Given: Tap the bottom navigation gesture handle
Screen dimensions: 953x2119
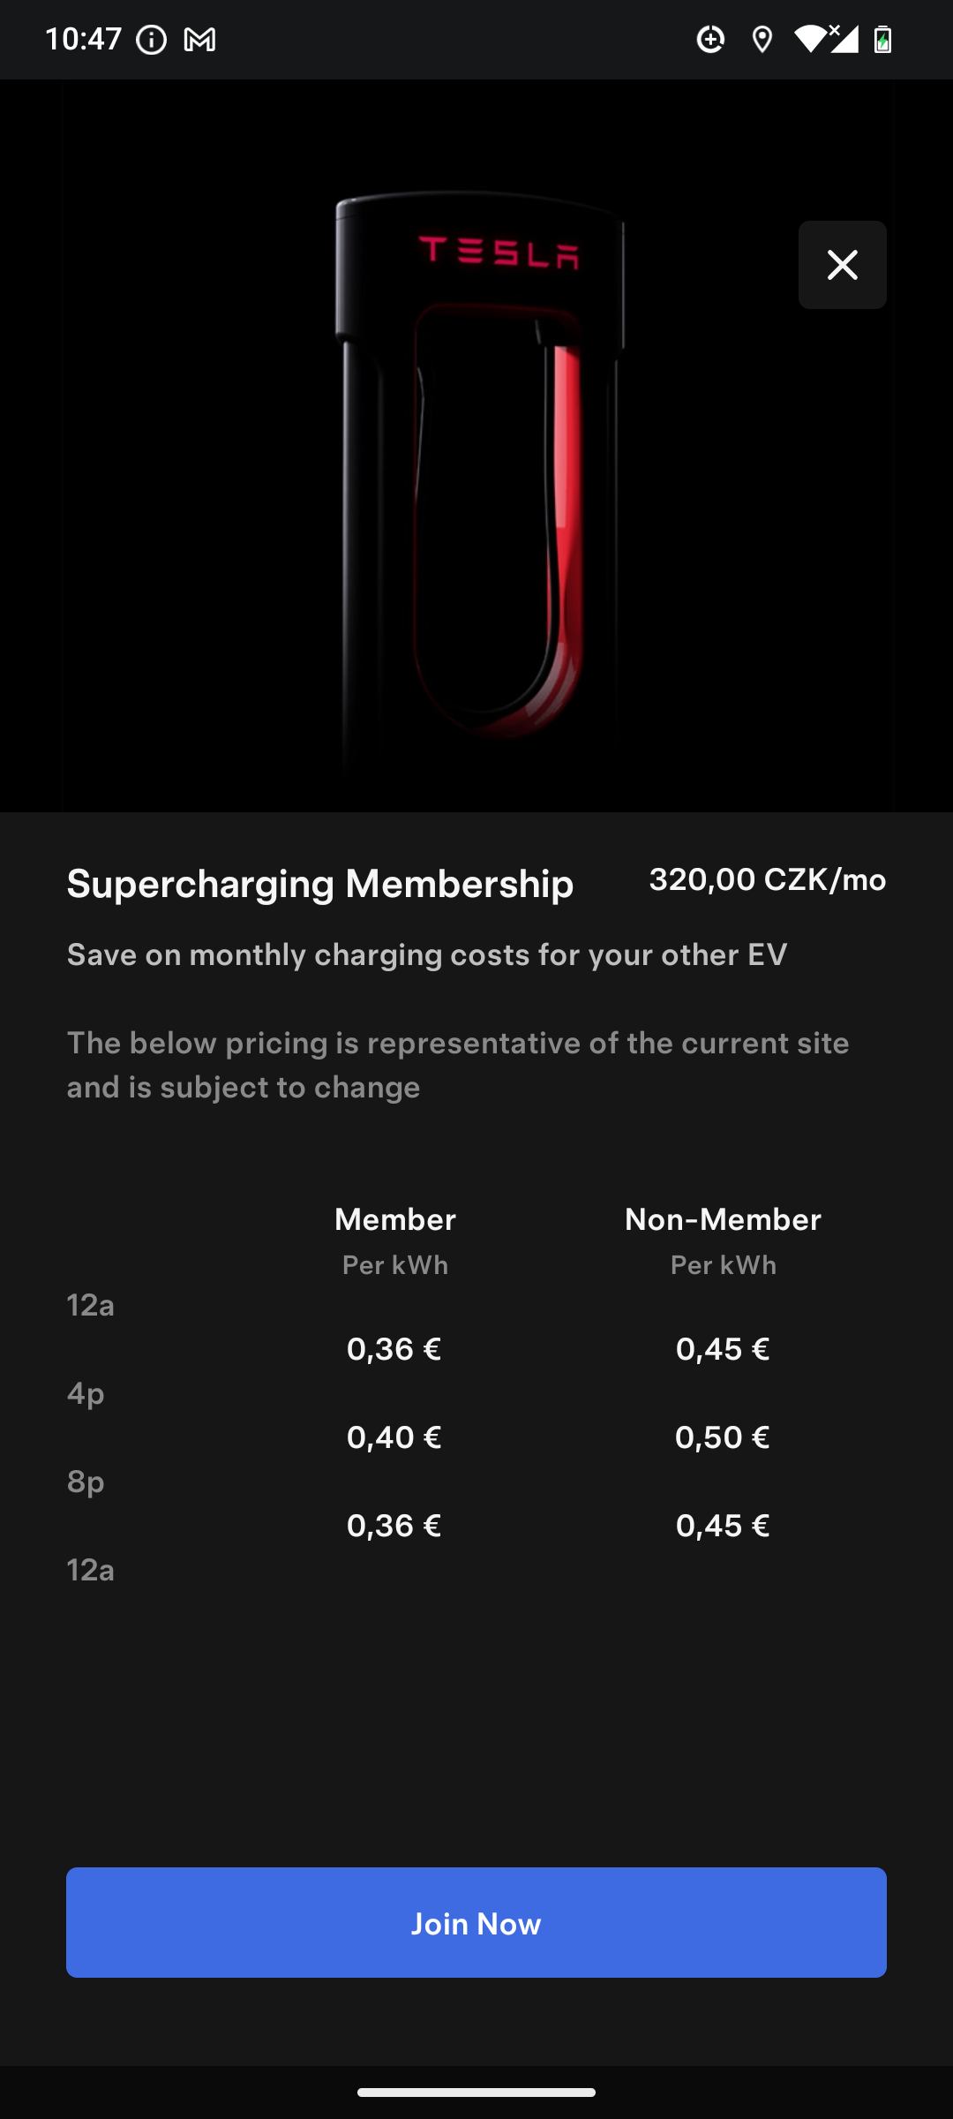Looking at the screenshot, I should pyautogui.click(x=476, y=2092).
